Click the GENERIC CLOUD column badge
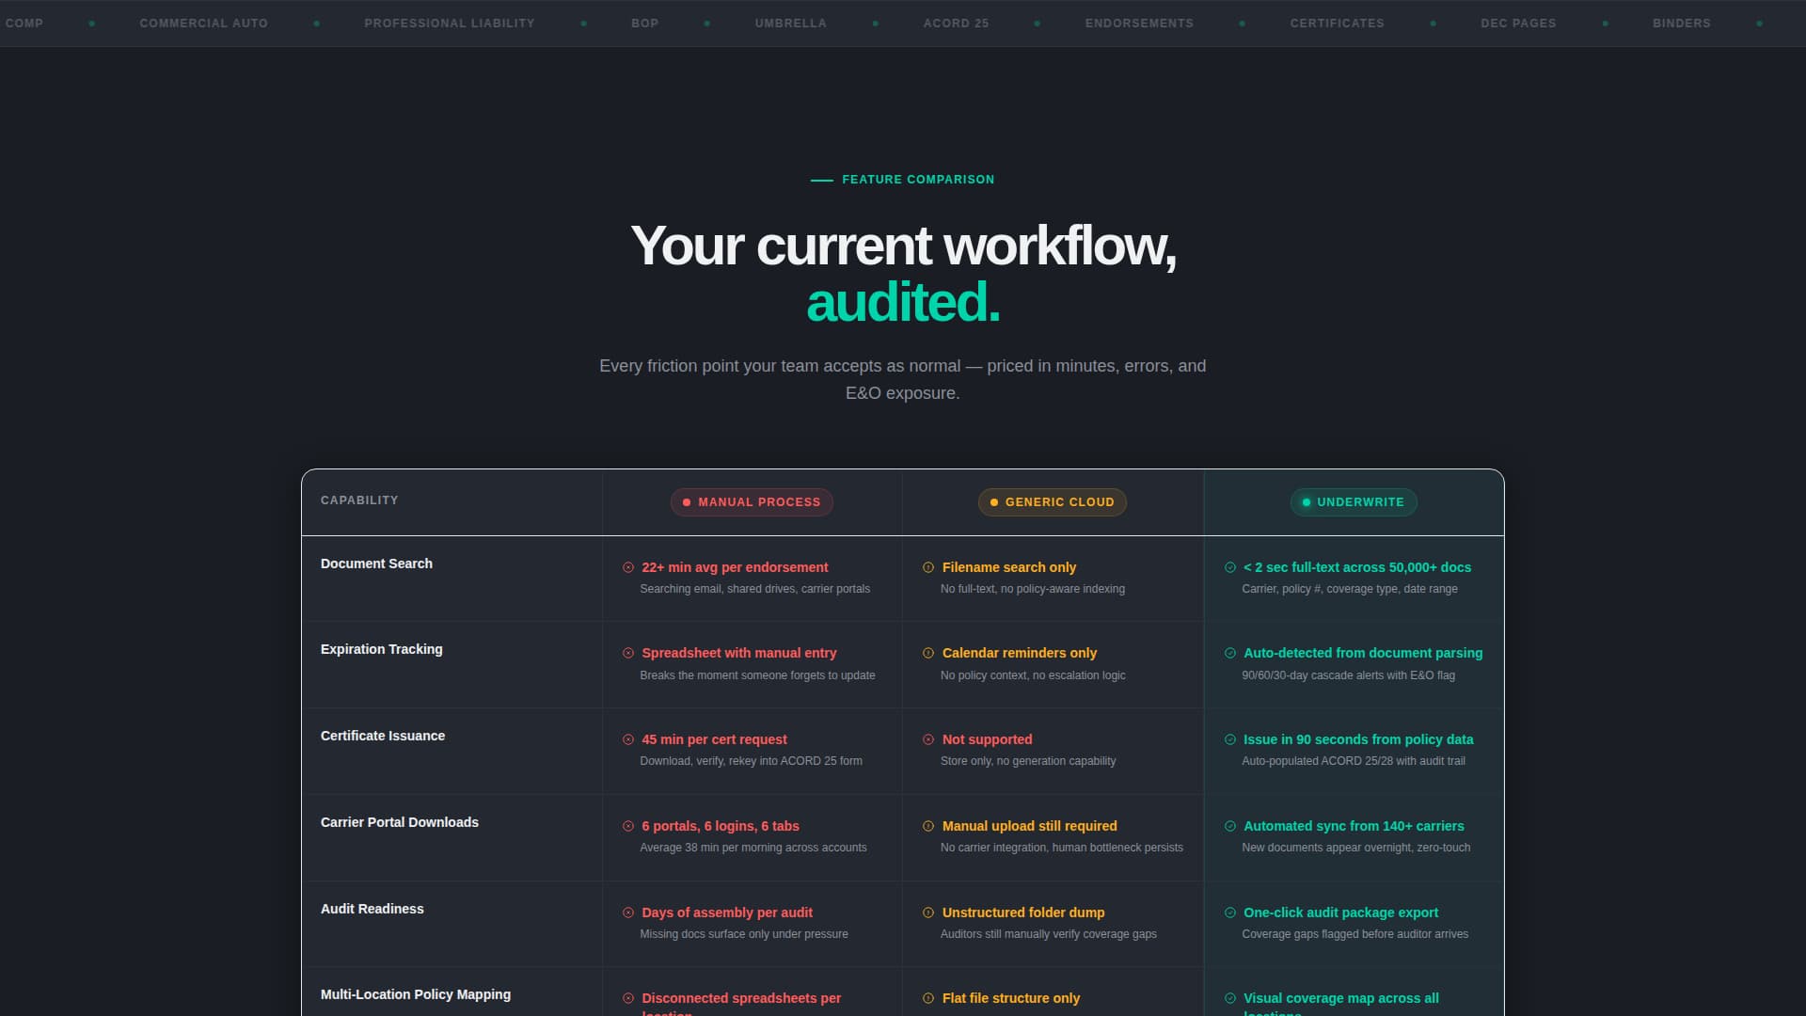The height and width of the screenshot is (1016, 1806). [1053, 502]
